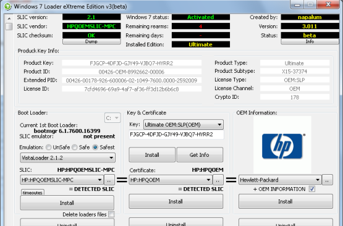Image resolution: width=343 pixels, height=226 pixels.
Task: Click Install below the certificate dropdown
Action: coord(176,201)
